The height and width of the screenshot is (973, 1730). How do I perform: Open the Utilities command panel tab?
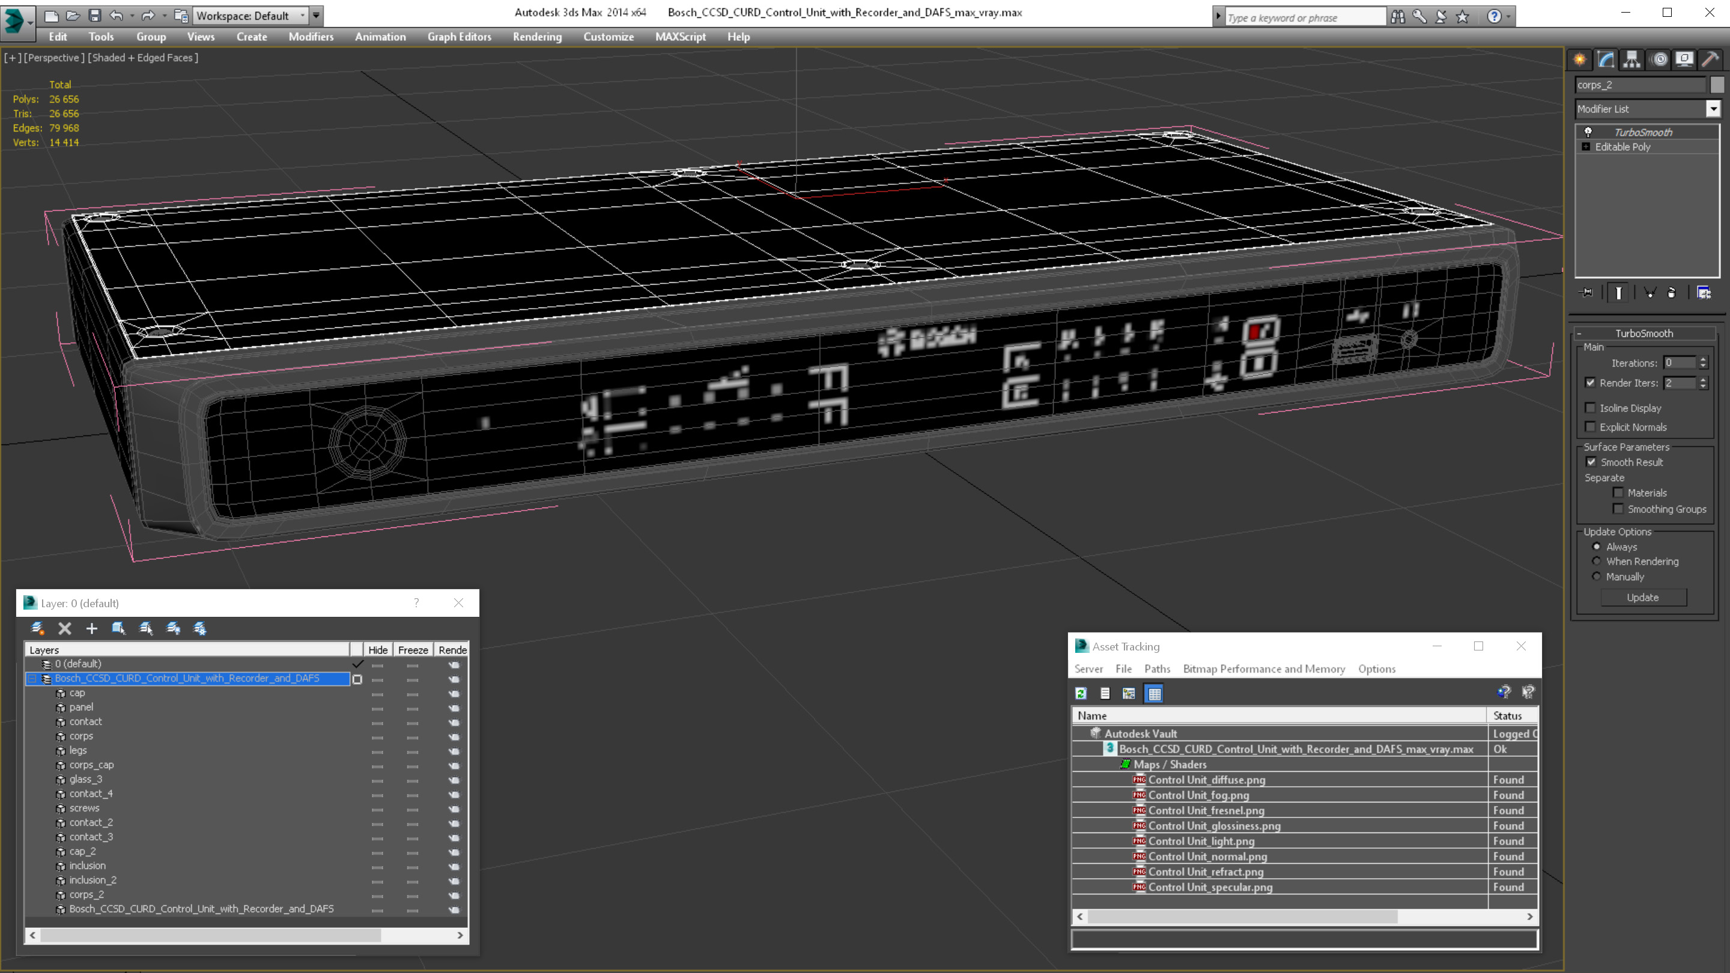(x=1711, y=59)
